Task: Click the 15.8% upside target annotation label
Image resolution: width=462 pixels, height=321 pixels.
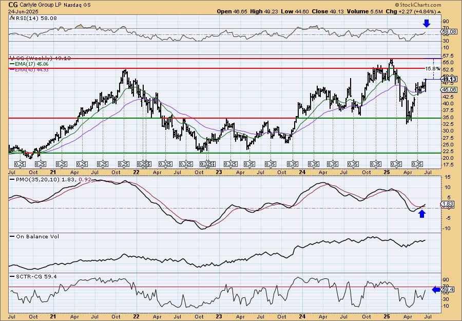Action: coord(433,69)
